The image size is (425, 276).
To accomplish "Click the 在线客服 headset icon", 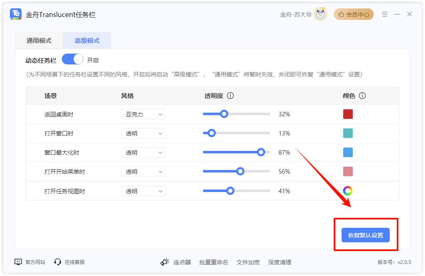I will 58,262.
